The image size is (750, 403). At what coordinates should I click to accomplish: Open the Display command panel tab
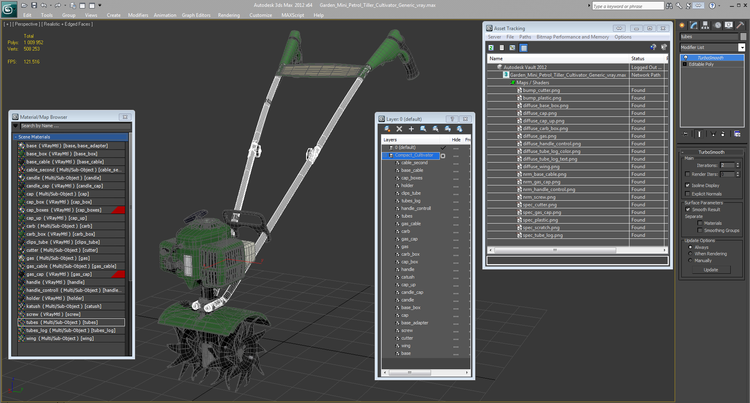pos(729,25)
